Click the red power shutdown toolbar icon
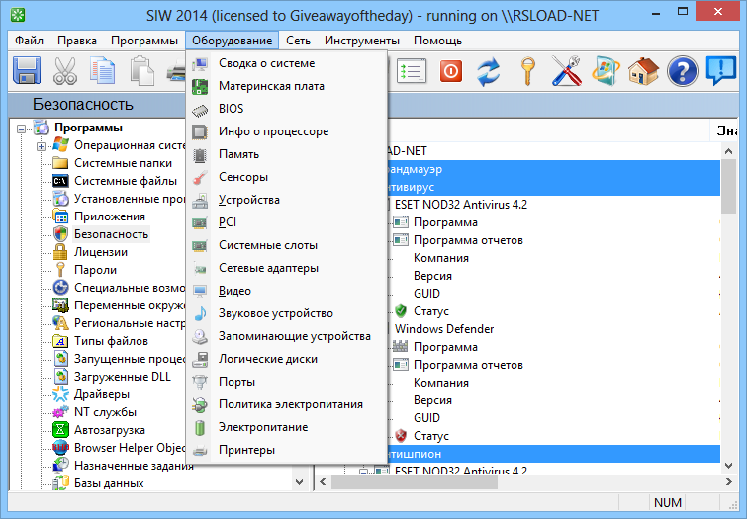The width and height of the screenshot is (747, 519). pos(451,71)
